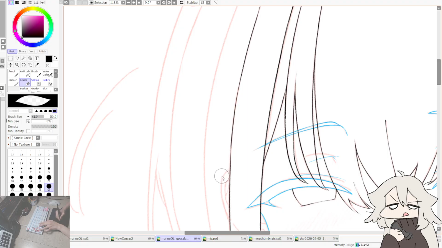Choose the SelPen selection pen
442x248 pixels.
(36, 82)
